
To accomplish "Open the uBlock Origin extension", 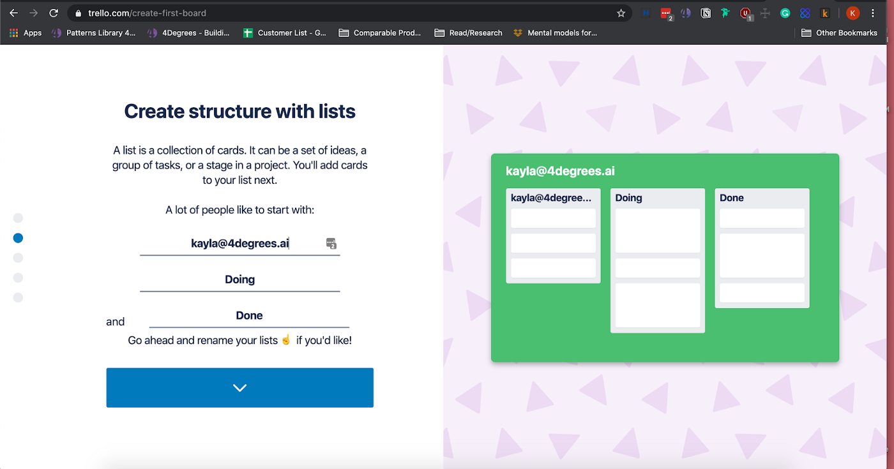I will point(746,13).
